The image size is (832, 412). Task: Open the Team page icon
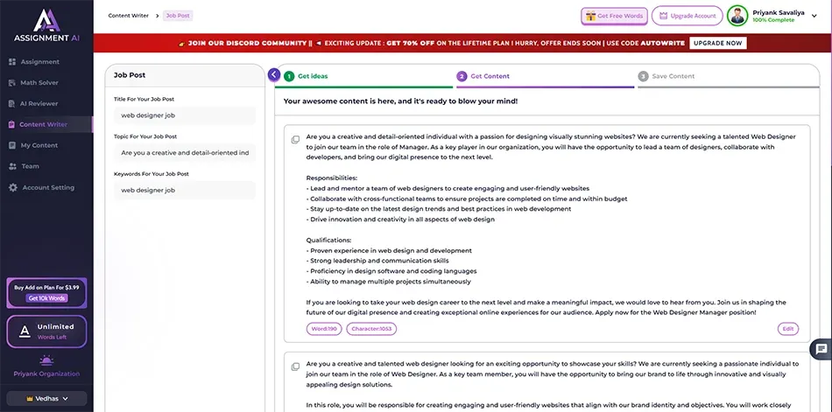(12, 166)
